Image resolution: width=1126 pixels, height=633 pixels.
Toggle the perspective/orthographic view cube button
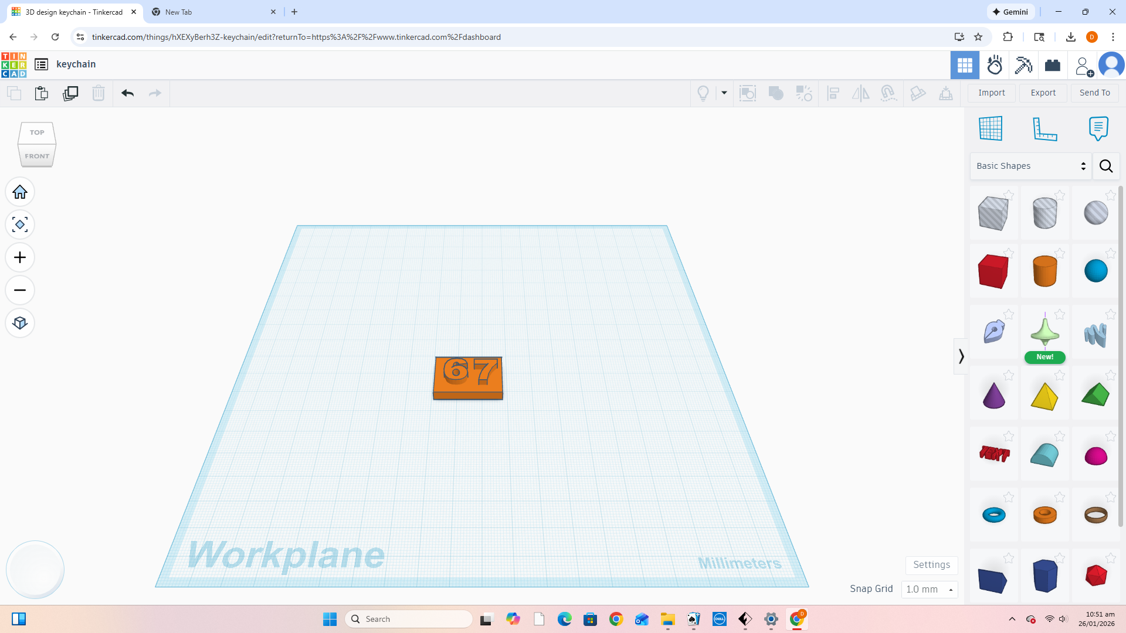click(20, 324)
